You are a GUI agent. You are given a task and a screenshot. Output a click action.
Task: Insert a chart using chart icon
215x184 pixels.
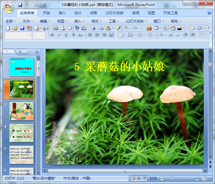(x=149, y=28)
